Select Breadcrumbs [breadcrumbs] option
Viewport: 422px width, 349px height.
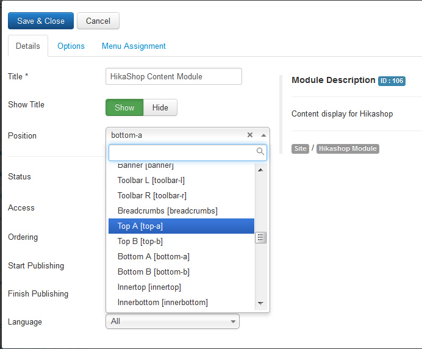tap(181, 210)
